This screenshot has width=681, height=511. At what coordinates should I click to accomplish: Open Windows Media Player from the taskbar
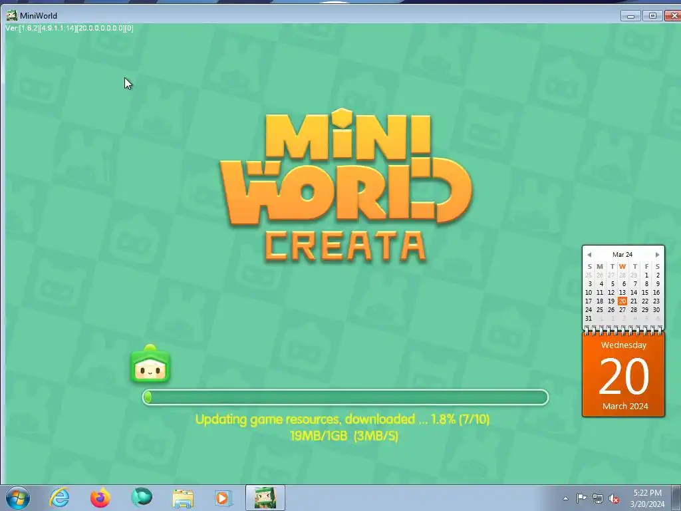point(223,498)
